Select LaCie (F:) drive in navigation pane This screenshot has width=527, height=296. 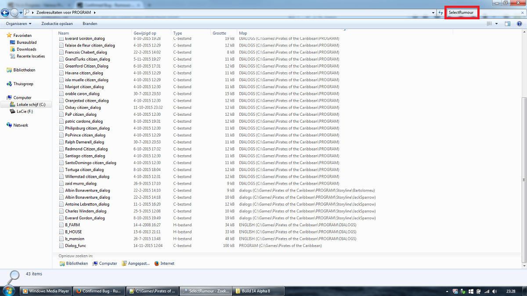coord(25,111)
